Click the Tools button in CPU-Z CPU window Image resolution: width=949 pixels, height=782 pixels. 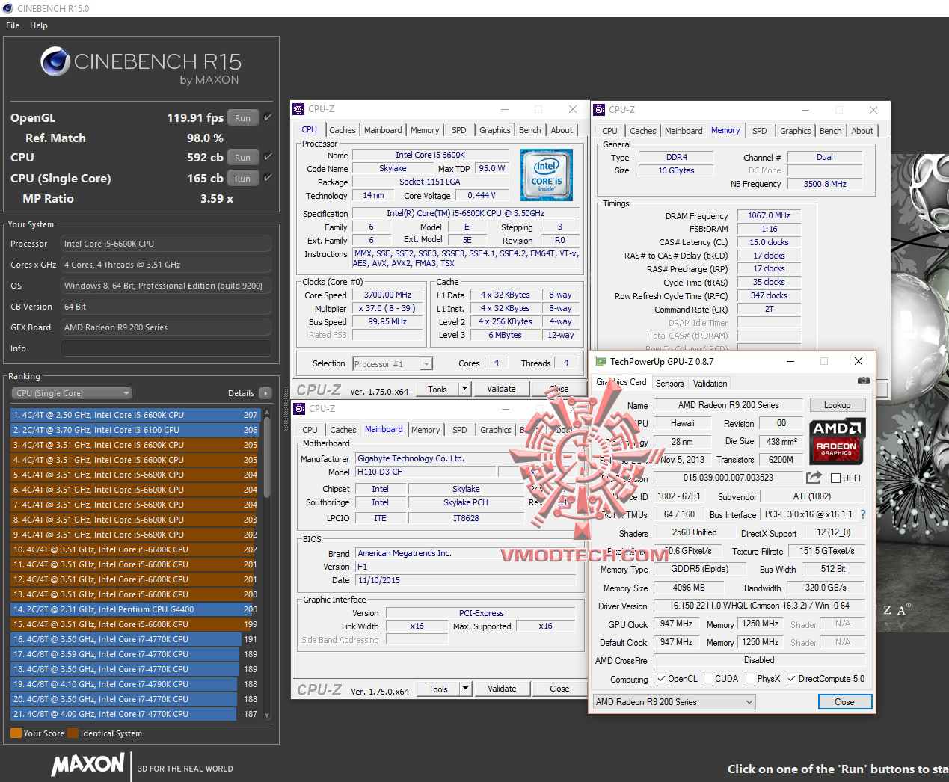point(437,389)
